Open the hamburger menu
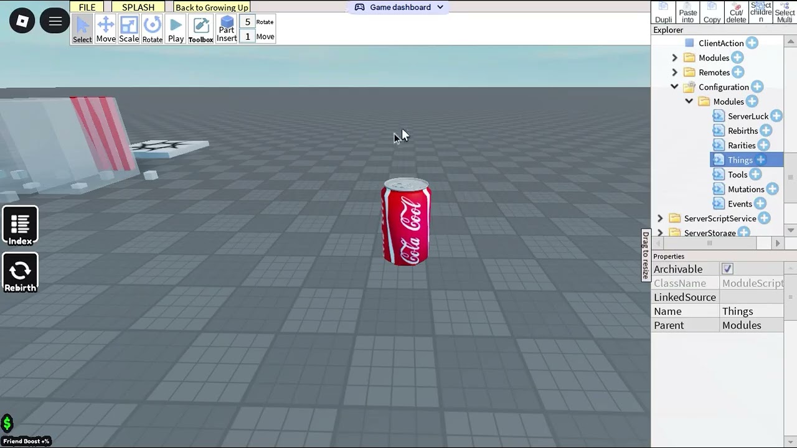 tap(55, 21)
